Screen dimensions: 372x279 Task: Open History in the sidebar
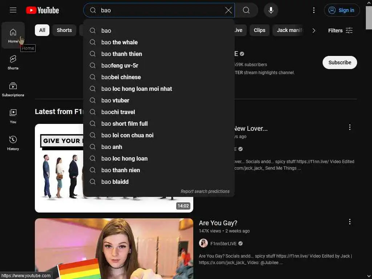[x=13, y=143]
